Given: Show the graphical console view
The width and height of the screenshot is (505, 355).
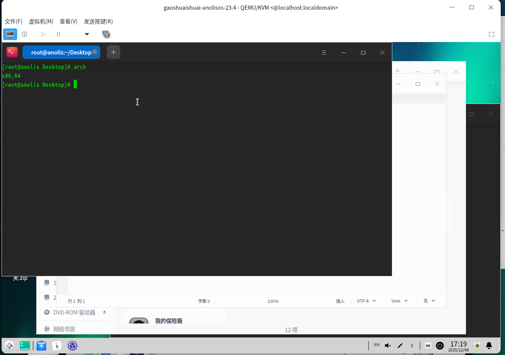Looking at the screenshot, I should [x=10, y=34].
